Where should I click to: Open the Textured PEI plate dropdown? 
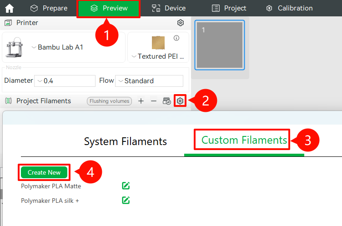(158, 56)
